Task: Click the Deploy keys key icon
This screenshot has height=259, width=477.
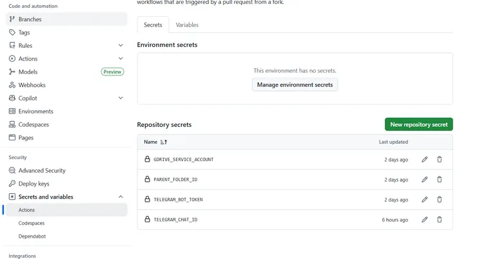Action: coord(12,184)
